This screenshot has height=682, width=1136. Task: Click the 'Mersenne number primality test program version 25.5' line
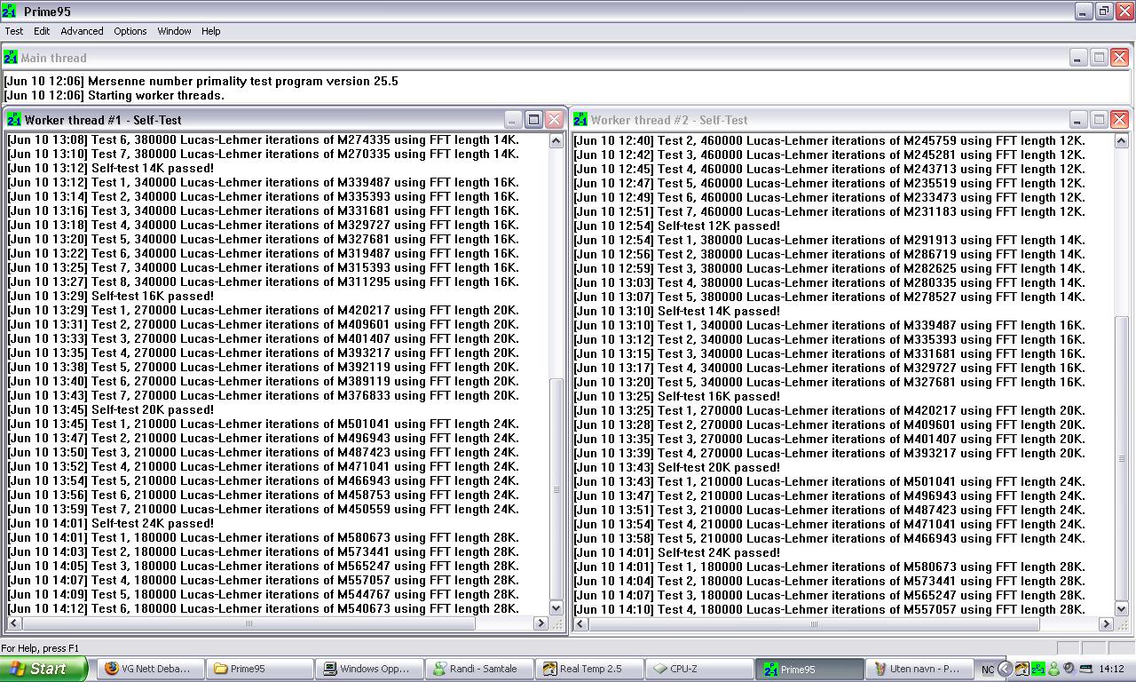point(201,81)
